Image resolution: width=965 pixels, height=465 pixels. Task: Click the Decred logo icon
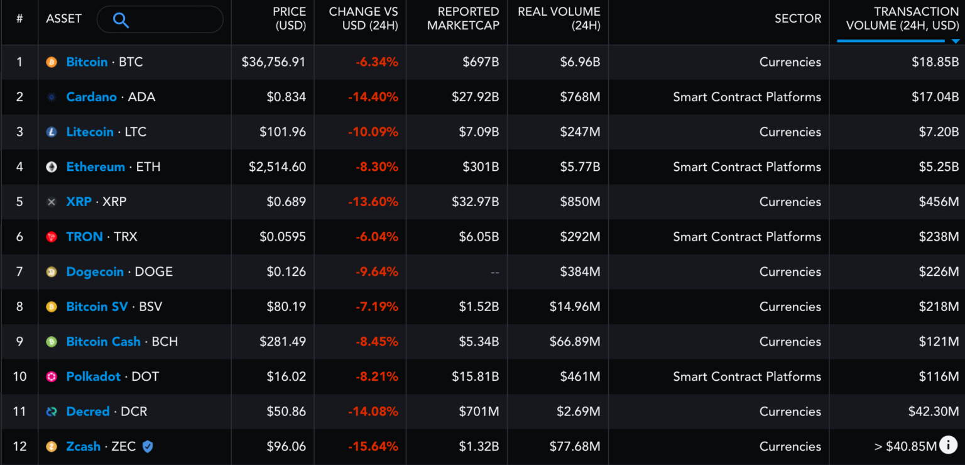click(52, 412)
